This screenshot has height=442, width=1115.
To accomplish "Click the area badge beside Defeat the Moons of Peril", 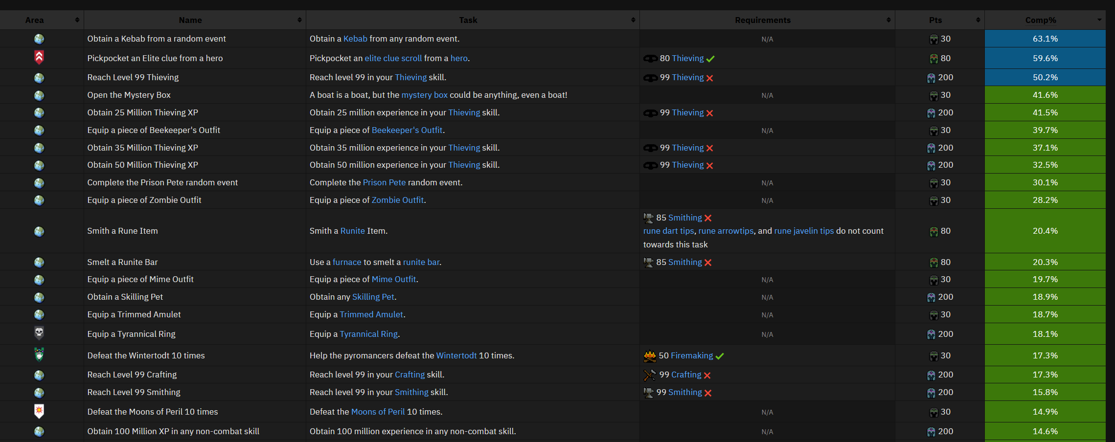I will click(x=39, y=411).
